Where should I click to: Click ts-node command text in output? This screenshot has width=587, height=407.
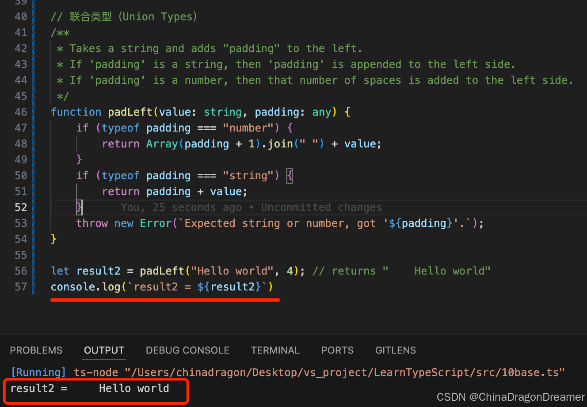click(96, 372)
